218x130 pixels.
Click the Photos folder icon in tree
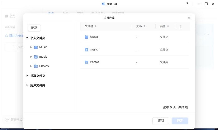point(36,66)
